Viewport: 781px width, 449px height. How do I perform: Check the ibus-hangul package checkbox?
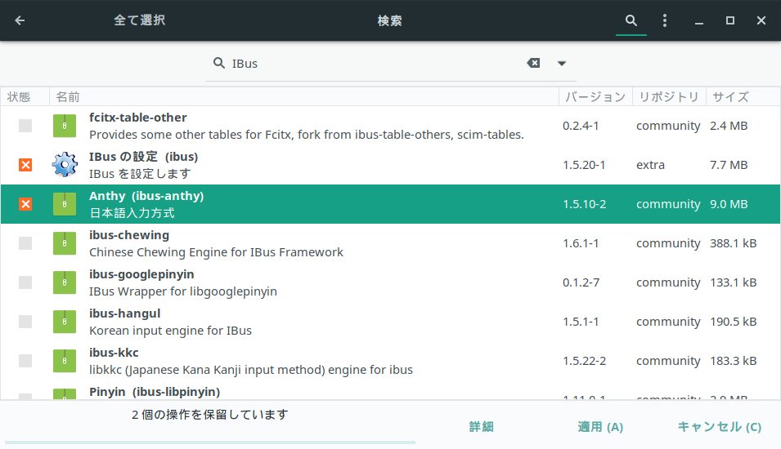click(x=25, y=322)
